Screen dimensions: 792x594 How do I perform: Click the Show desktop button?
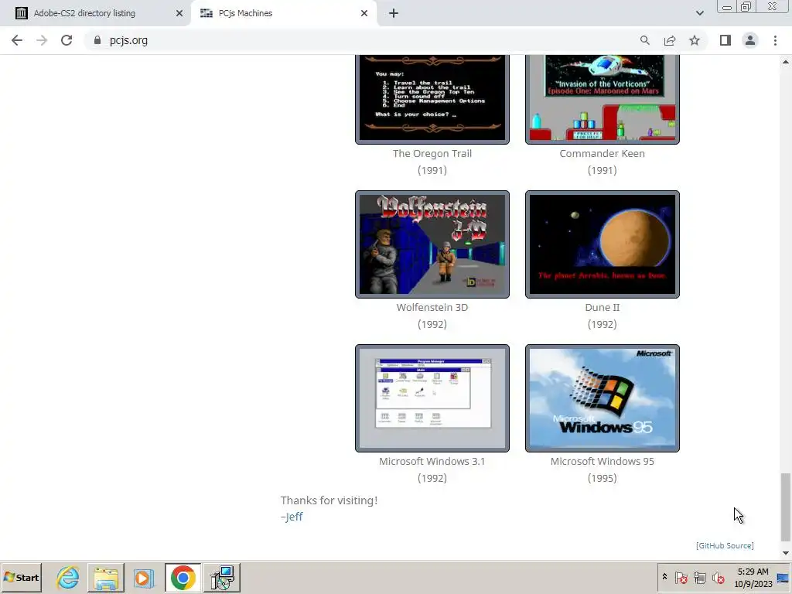[784, 577]
